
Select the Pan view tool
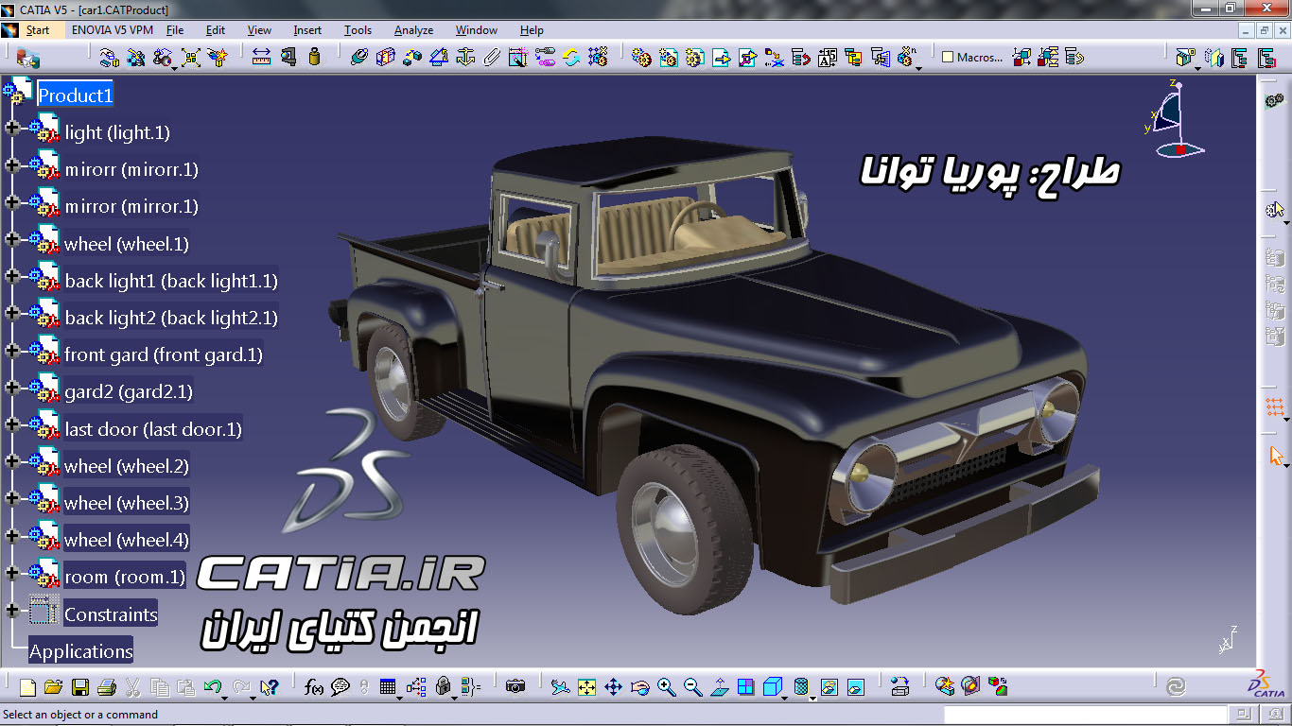click(613, 687)
